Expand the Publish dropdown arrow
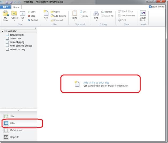This screenshot has width=168, height=143. pyautogui.click(x=14, y=20)
